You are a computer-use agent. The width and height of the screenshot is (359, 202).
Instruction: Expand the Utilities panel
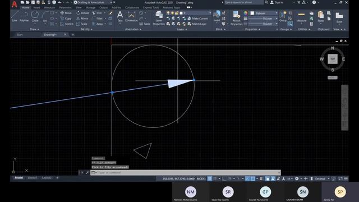pyautogui.click(x=304, y=29)
